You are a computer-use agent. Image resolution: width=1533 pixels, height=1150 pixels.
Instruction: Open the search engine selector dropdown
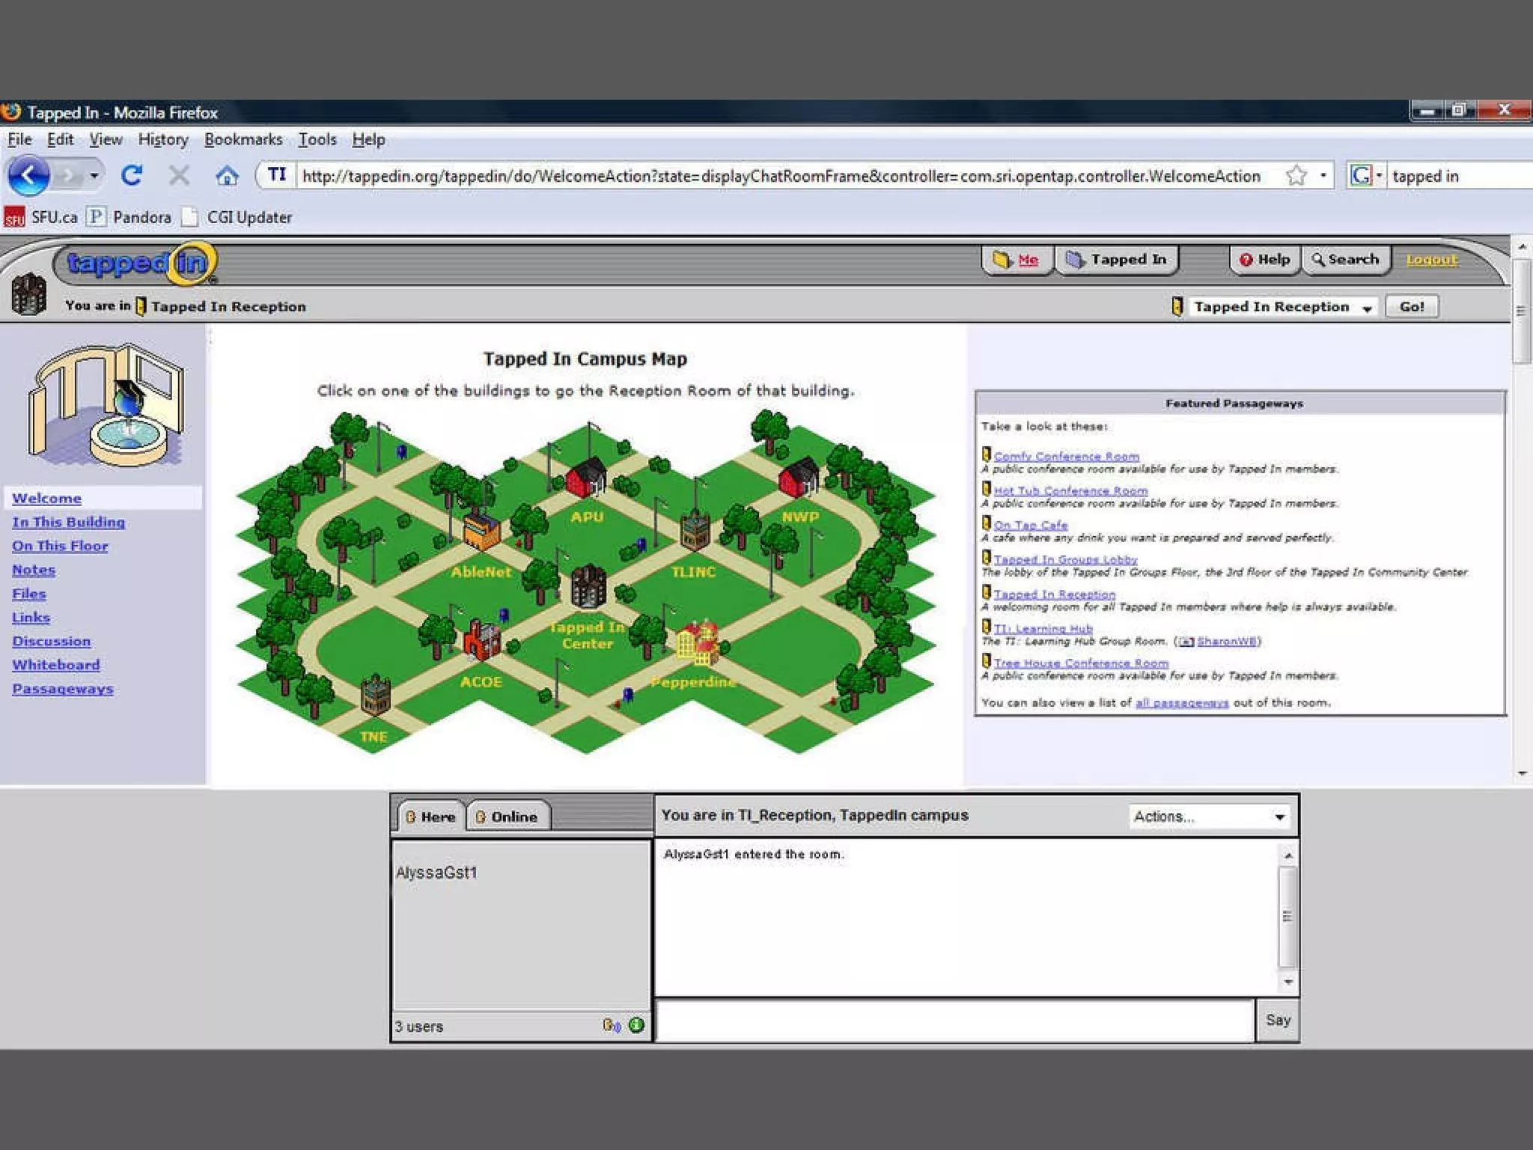pos(1365,176)
